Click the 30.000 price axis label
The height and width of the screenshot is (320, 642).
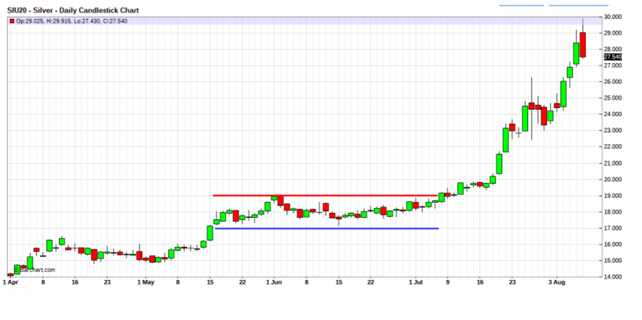(x=613, y=17)
